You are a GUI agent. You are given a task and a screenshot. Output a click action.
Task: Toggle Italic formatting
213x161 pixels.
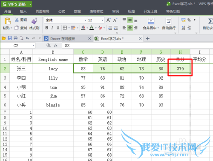[x=52, y=28]
